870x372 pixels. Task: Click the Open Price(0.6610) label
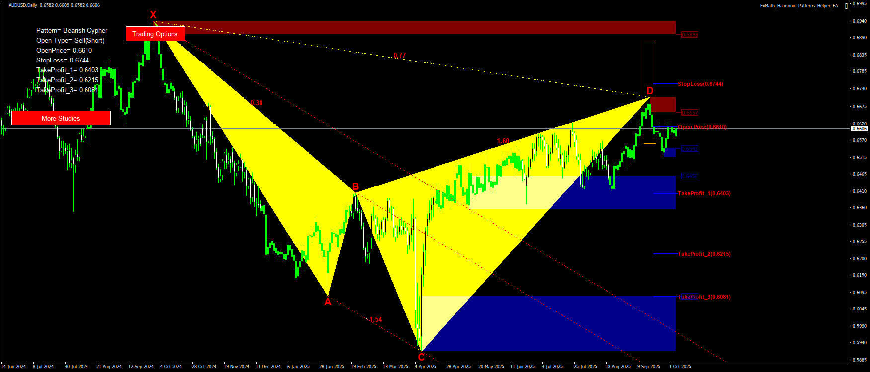tap(702, 127)
